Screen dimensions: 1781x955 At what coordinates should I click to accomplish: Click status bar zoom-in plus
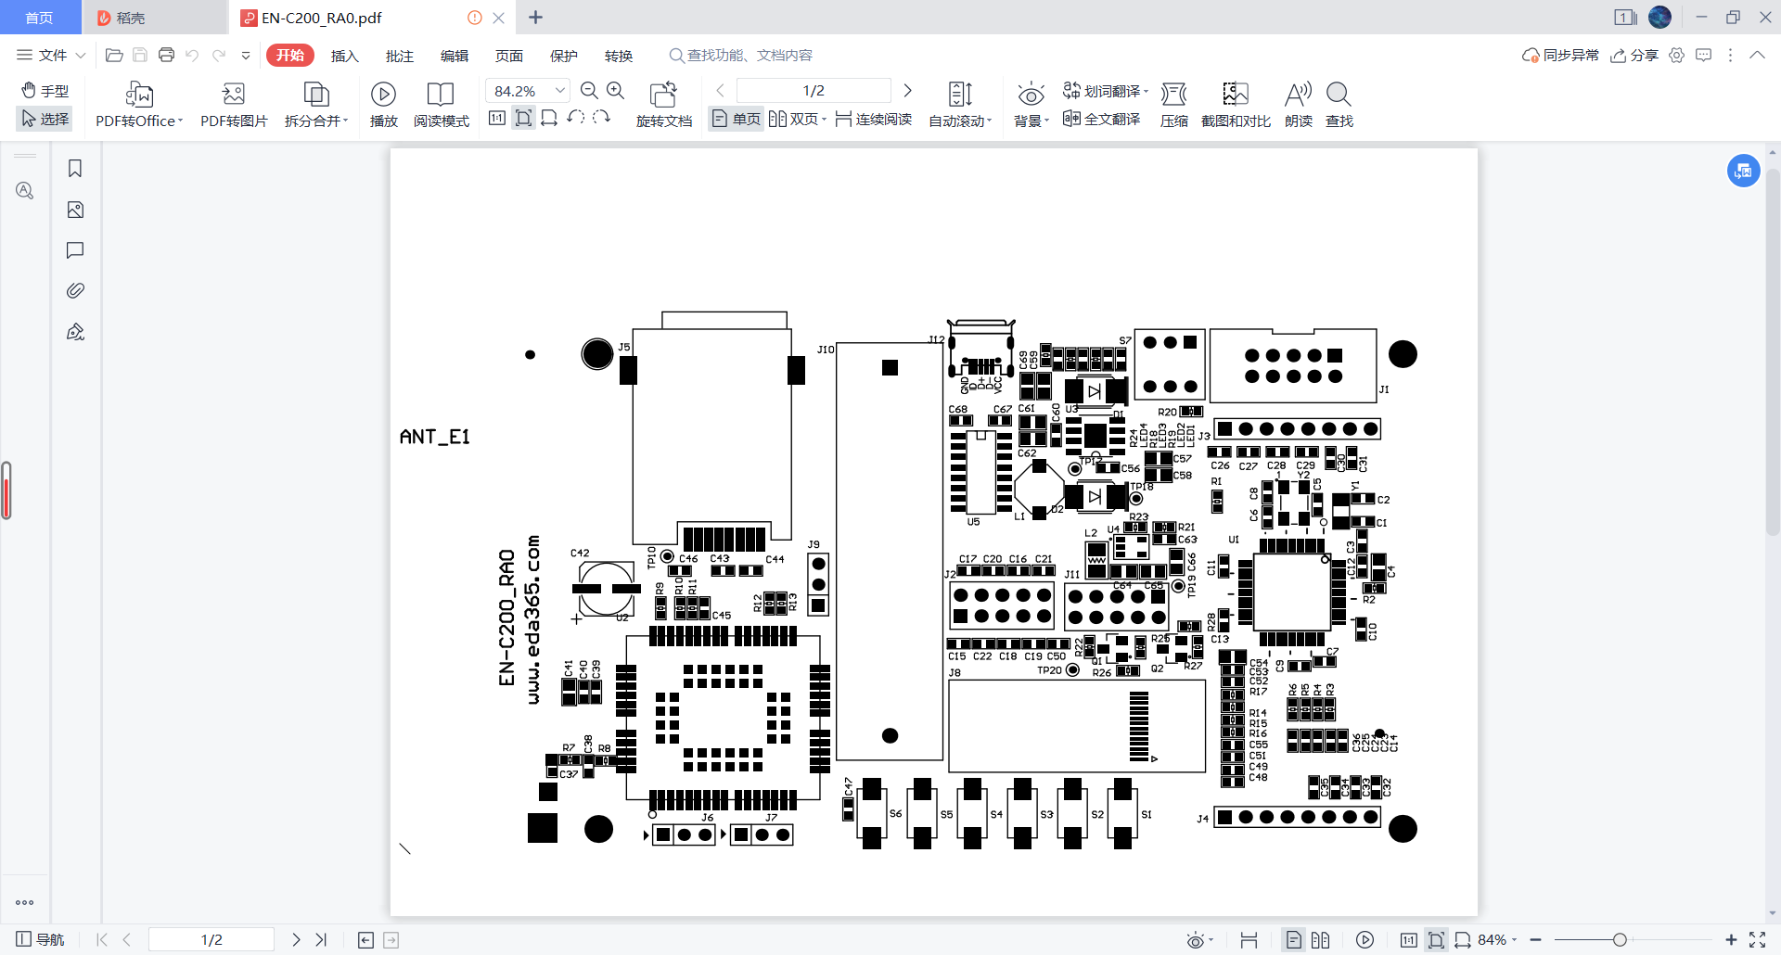pos(1731,940)
